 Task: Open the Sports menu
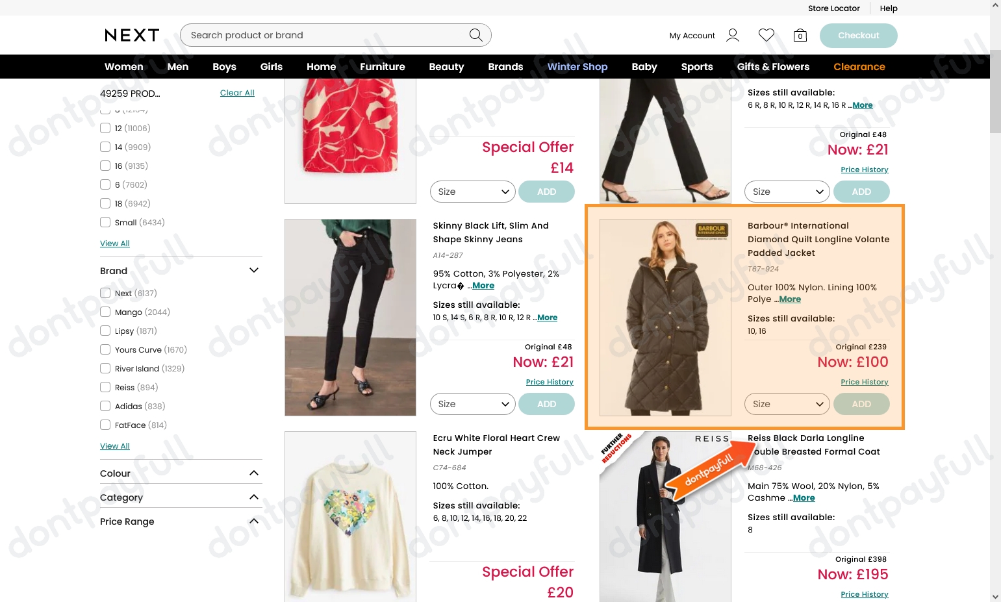(696, 67)
